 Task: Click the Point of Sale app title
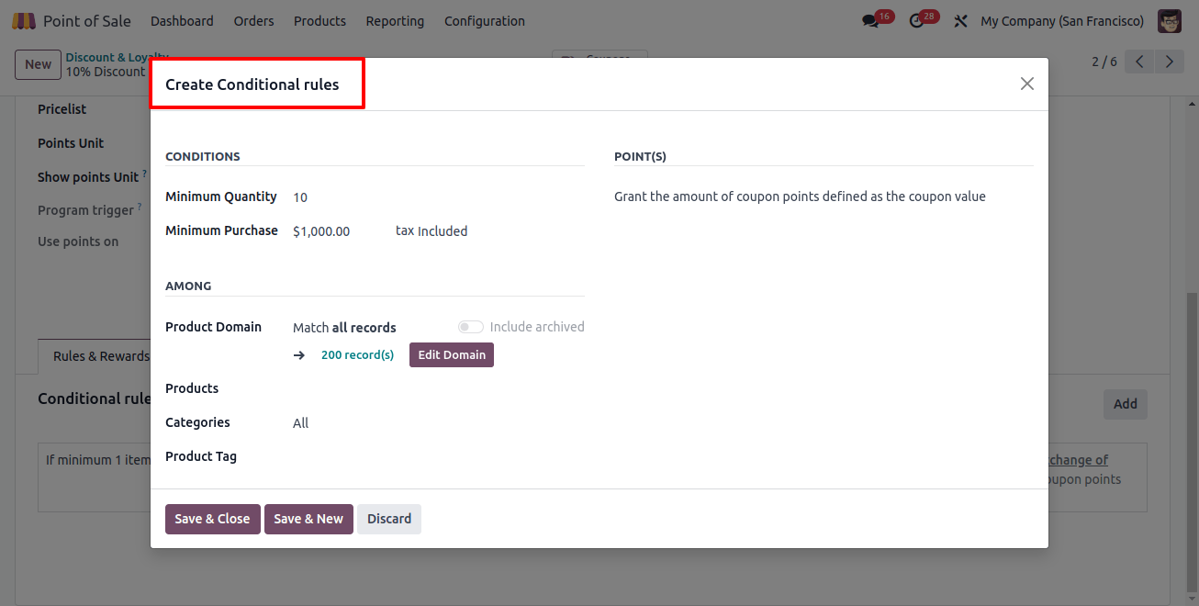(87, 20)
